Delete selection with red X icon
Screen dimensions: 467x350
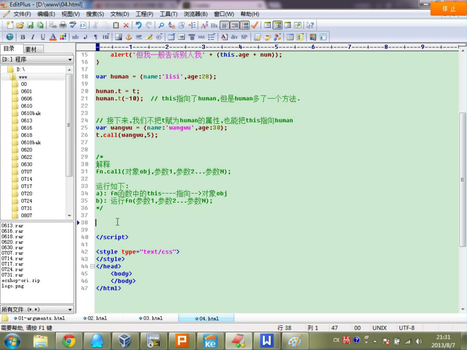(126, 25)
